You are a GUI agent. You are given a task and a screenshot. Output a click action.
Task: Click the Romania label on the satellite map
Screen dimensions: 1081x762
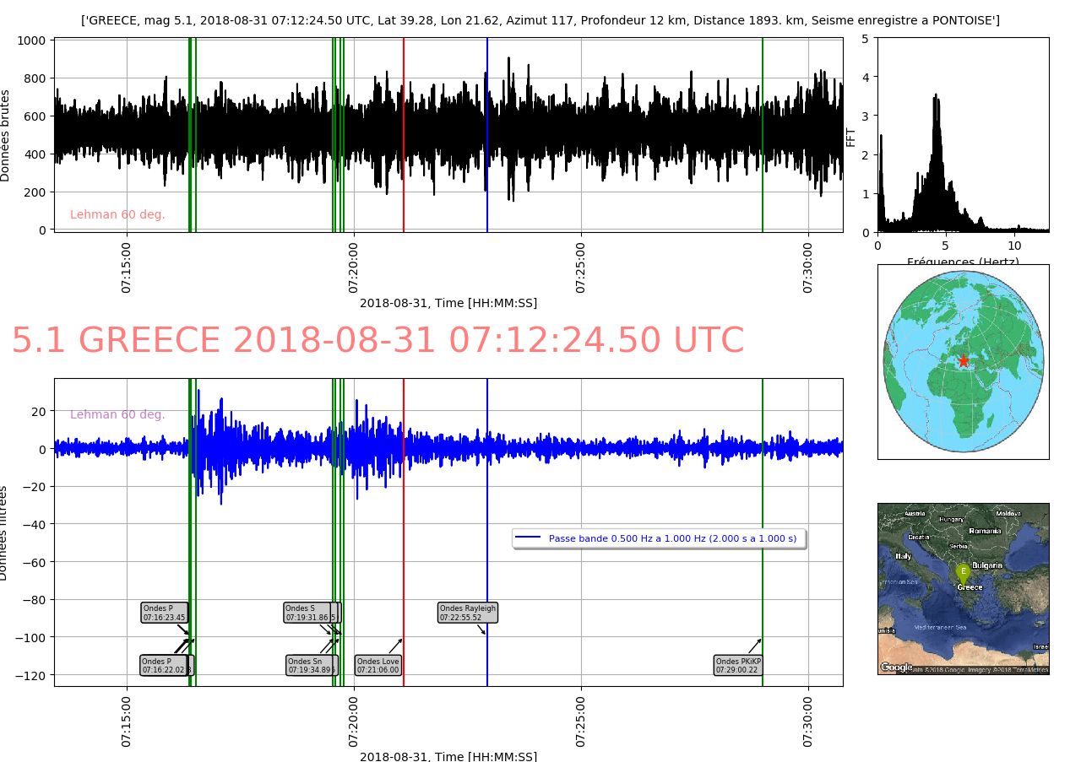(x=985, y=531)
